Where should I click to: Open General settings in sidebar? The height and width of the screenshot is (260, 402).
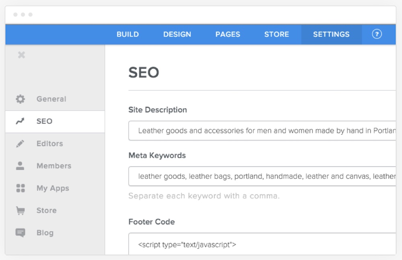tap(51, 99)
